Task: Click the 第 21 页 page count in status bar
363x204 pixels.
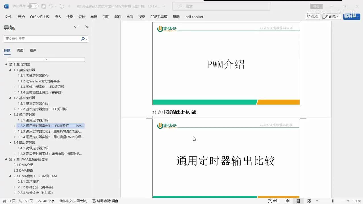Action: (x=18, y=201)
